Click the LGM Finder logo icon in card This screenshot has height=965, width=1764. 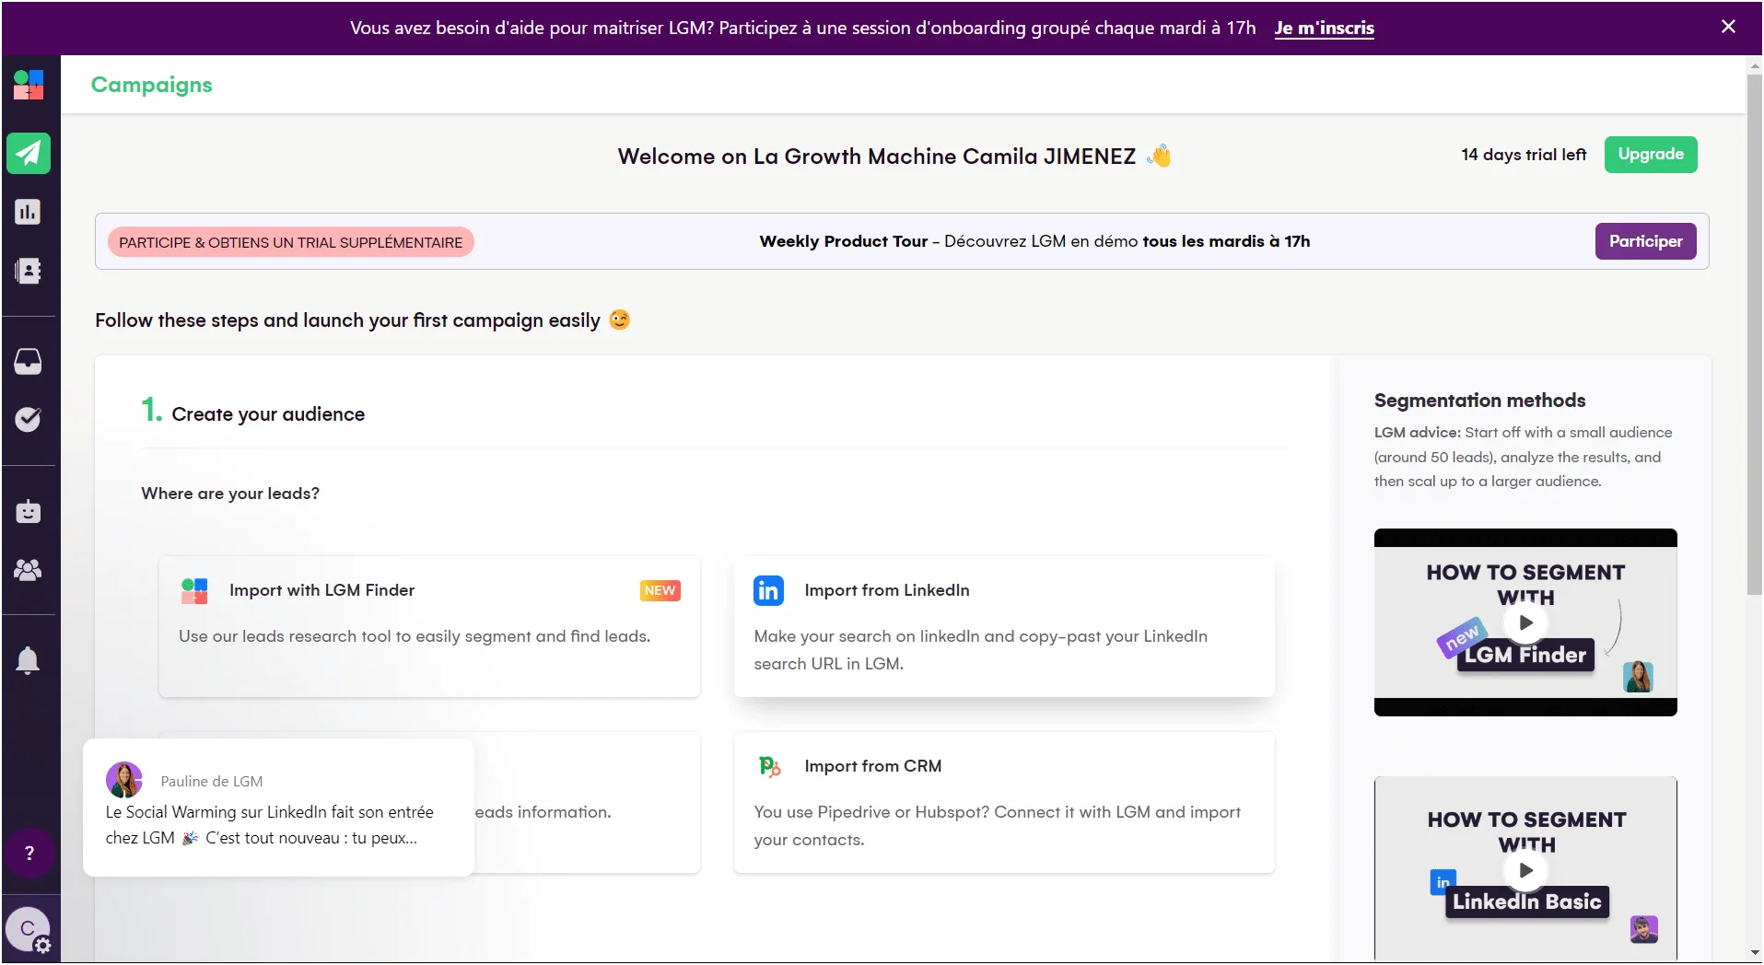click(194, 590)
